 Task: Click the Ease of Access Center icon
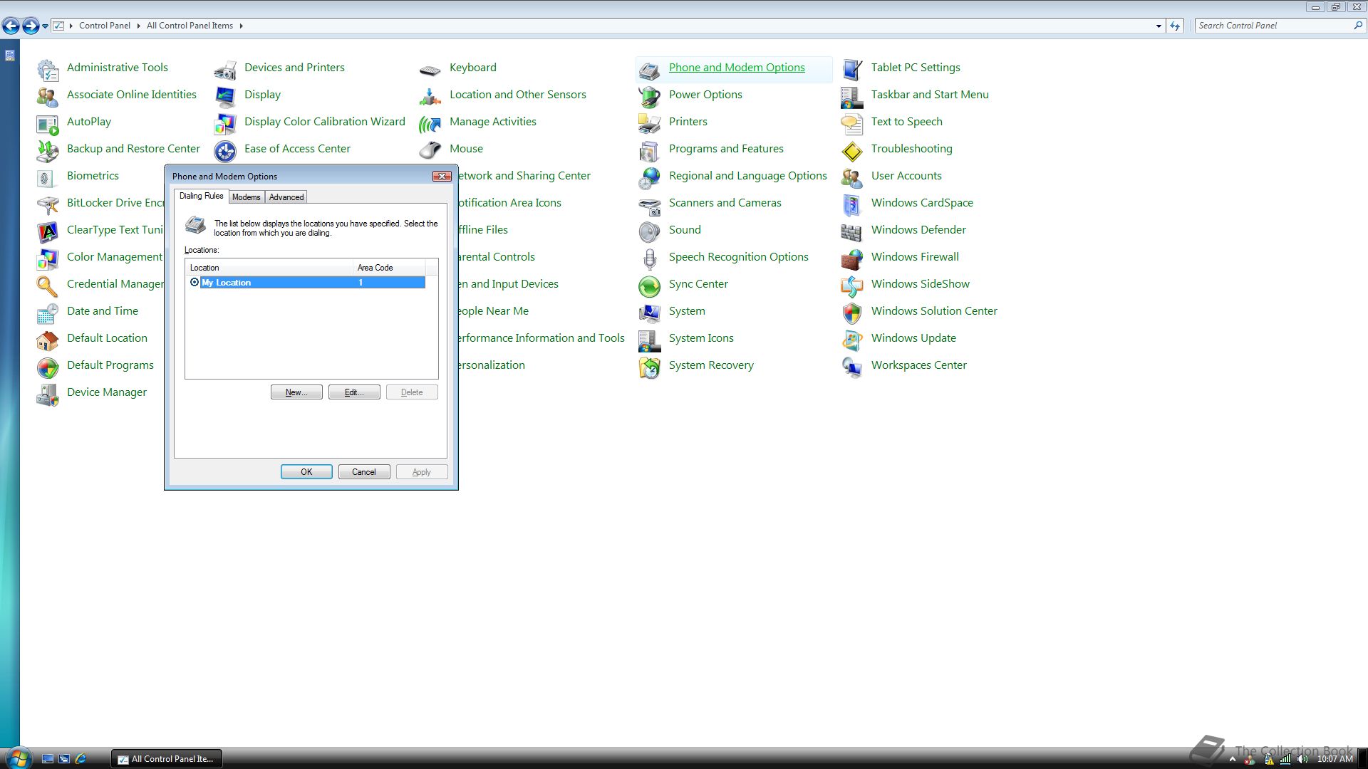[225, 151]
